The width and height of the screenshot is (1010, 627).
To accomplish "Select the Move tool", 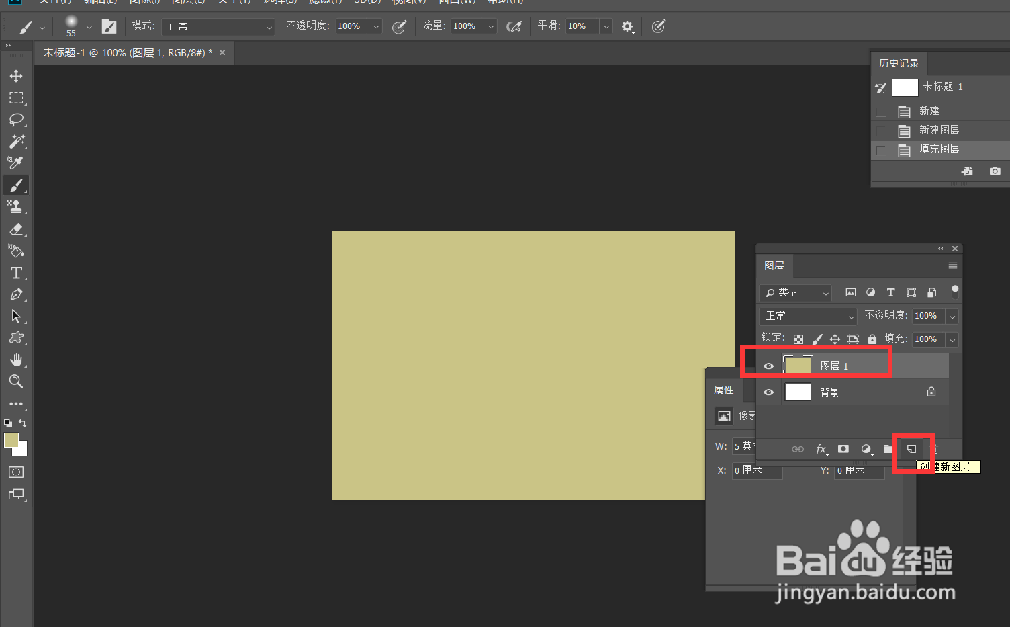I will tap(16, 76).
